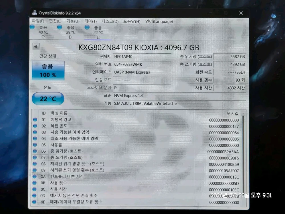Click status orb of attribute 02 복합 온도
The width and height of the screenshot is (285, 214).
(x=35, y=126)
